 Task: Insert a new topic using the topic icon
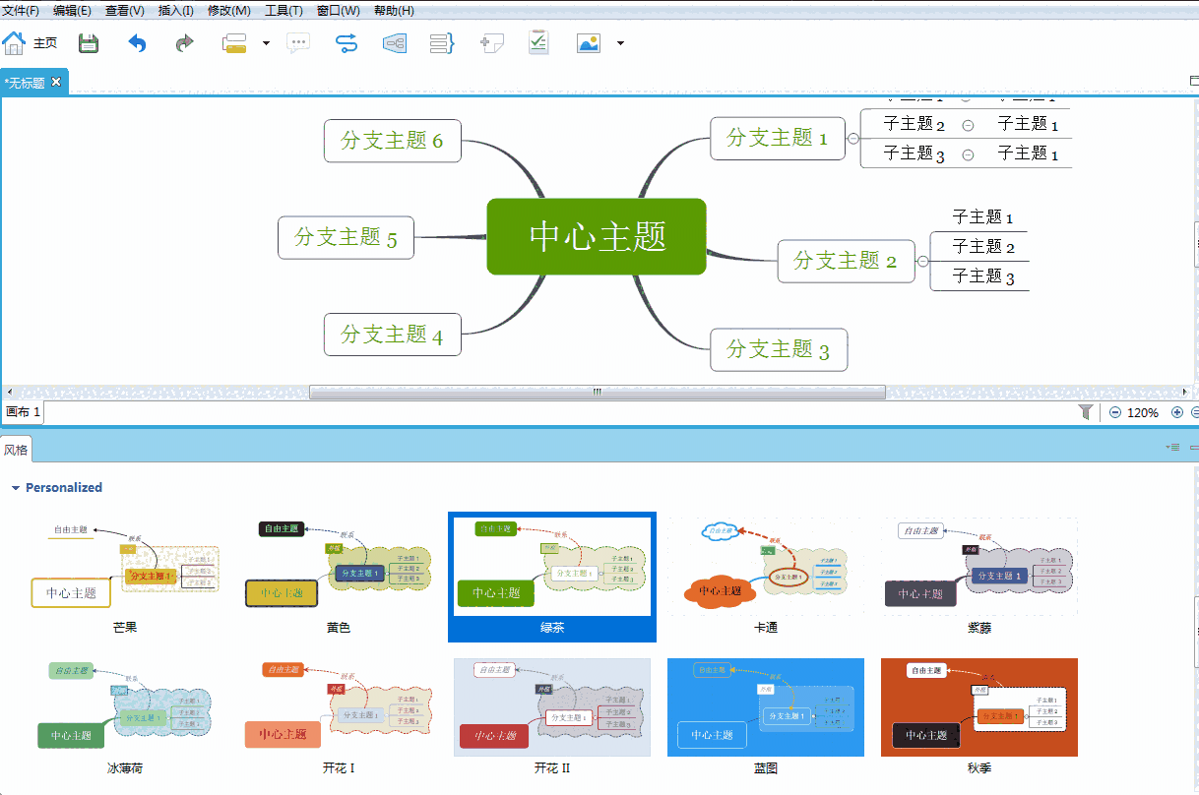235,42
